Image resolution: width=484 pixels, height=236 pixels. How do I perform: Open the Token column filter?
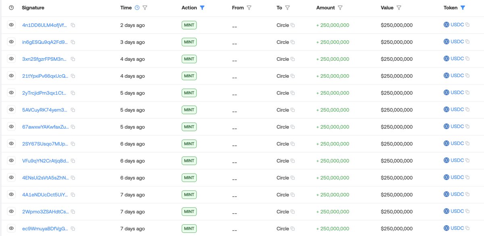[463, 8]
